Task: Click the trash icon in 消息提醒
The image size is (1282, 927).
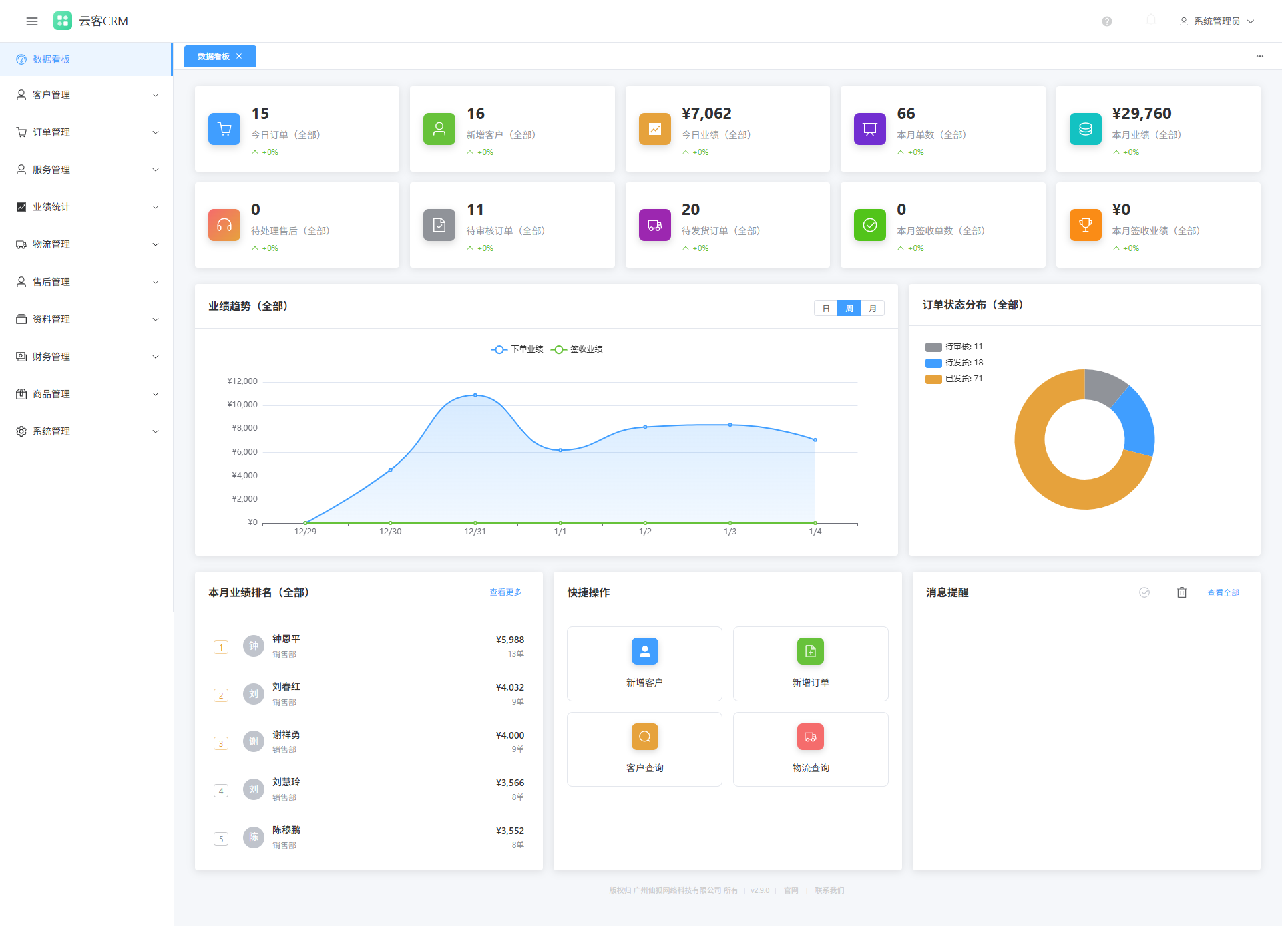Action: point(1181,592)
